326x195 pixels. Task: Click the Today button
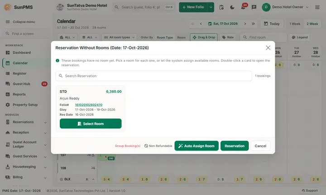point(272,24)
